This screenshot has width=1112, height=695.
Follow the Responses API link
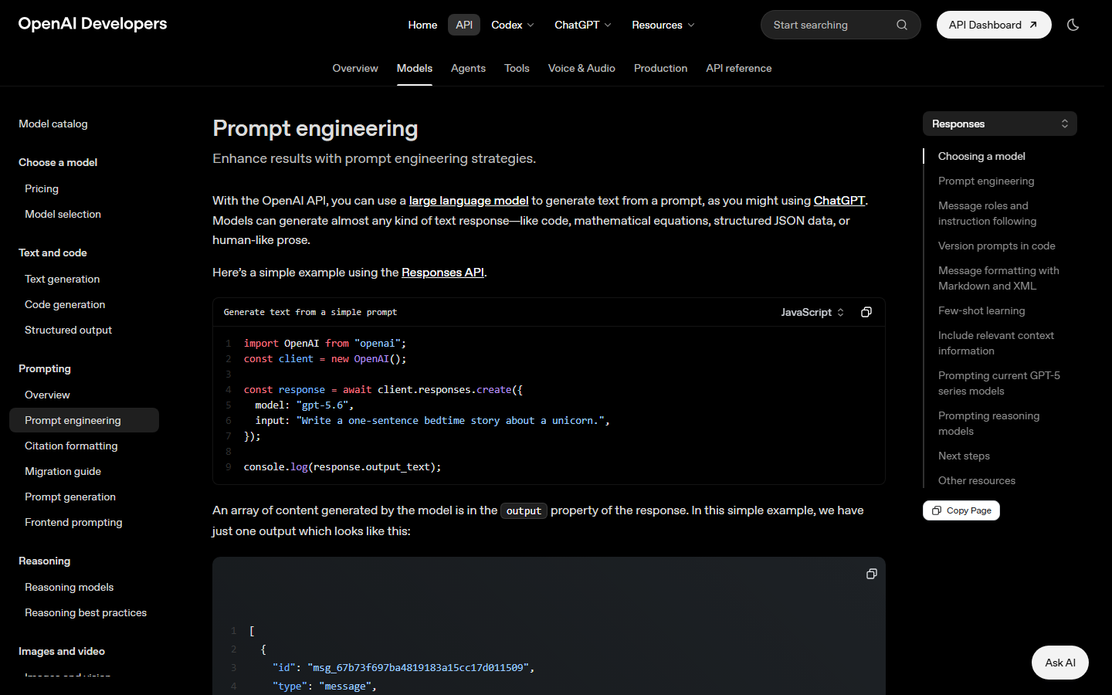442,273
